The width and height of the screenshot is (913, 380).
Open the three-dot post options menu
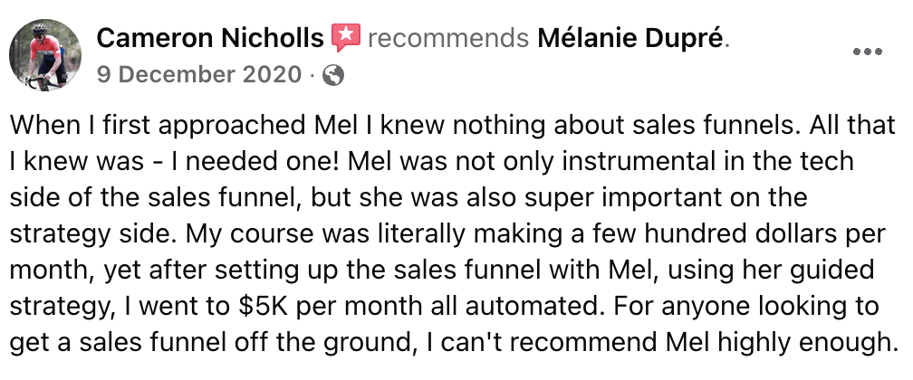point(868,52)
